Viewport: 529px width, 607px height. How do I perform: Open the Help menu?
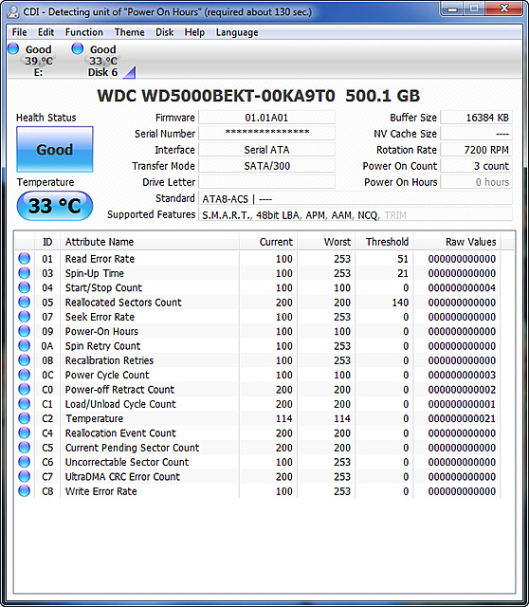[194, 32]
